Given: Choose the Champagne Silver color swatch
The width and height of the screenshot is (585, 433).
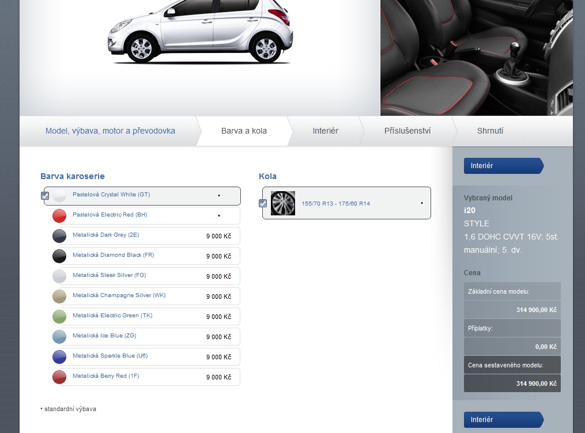Looking at the screenshot, I should coord(59,297).
